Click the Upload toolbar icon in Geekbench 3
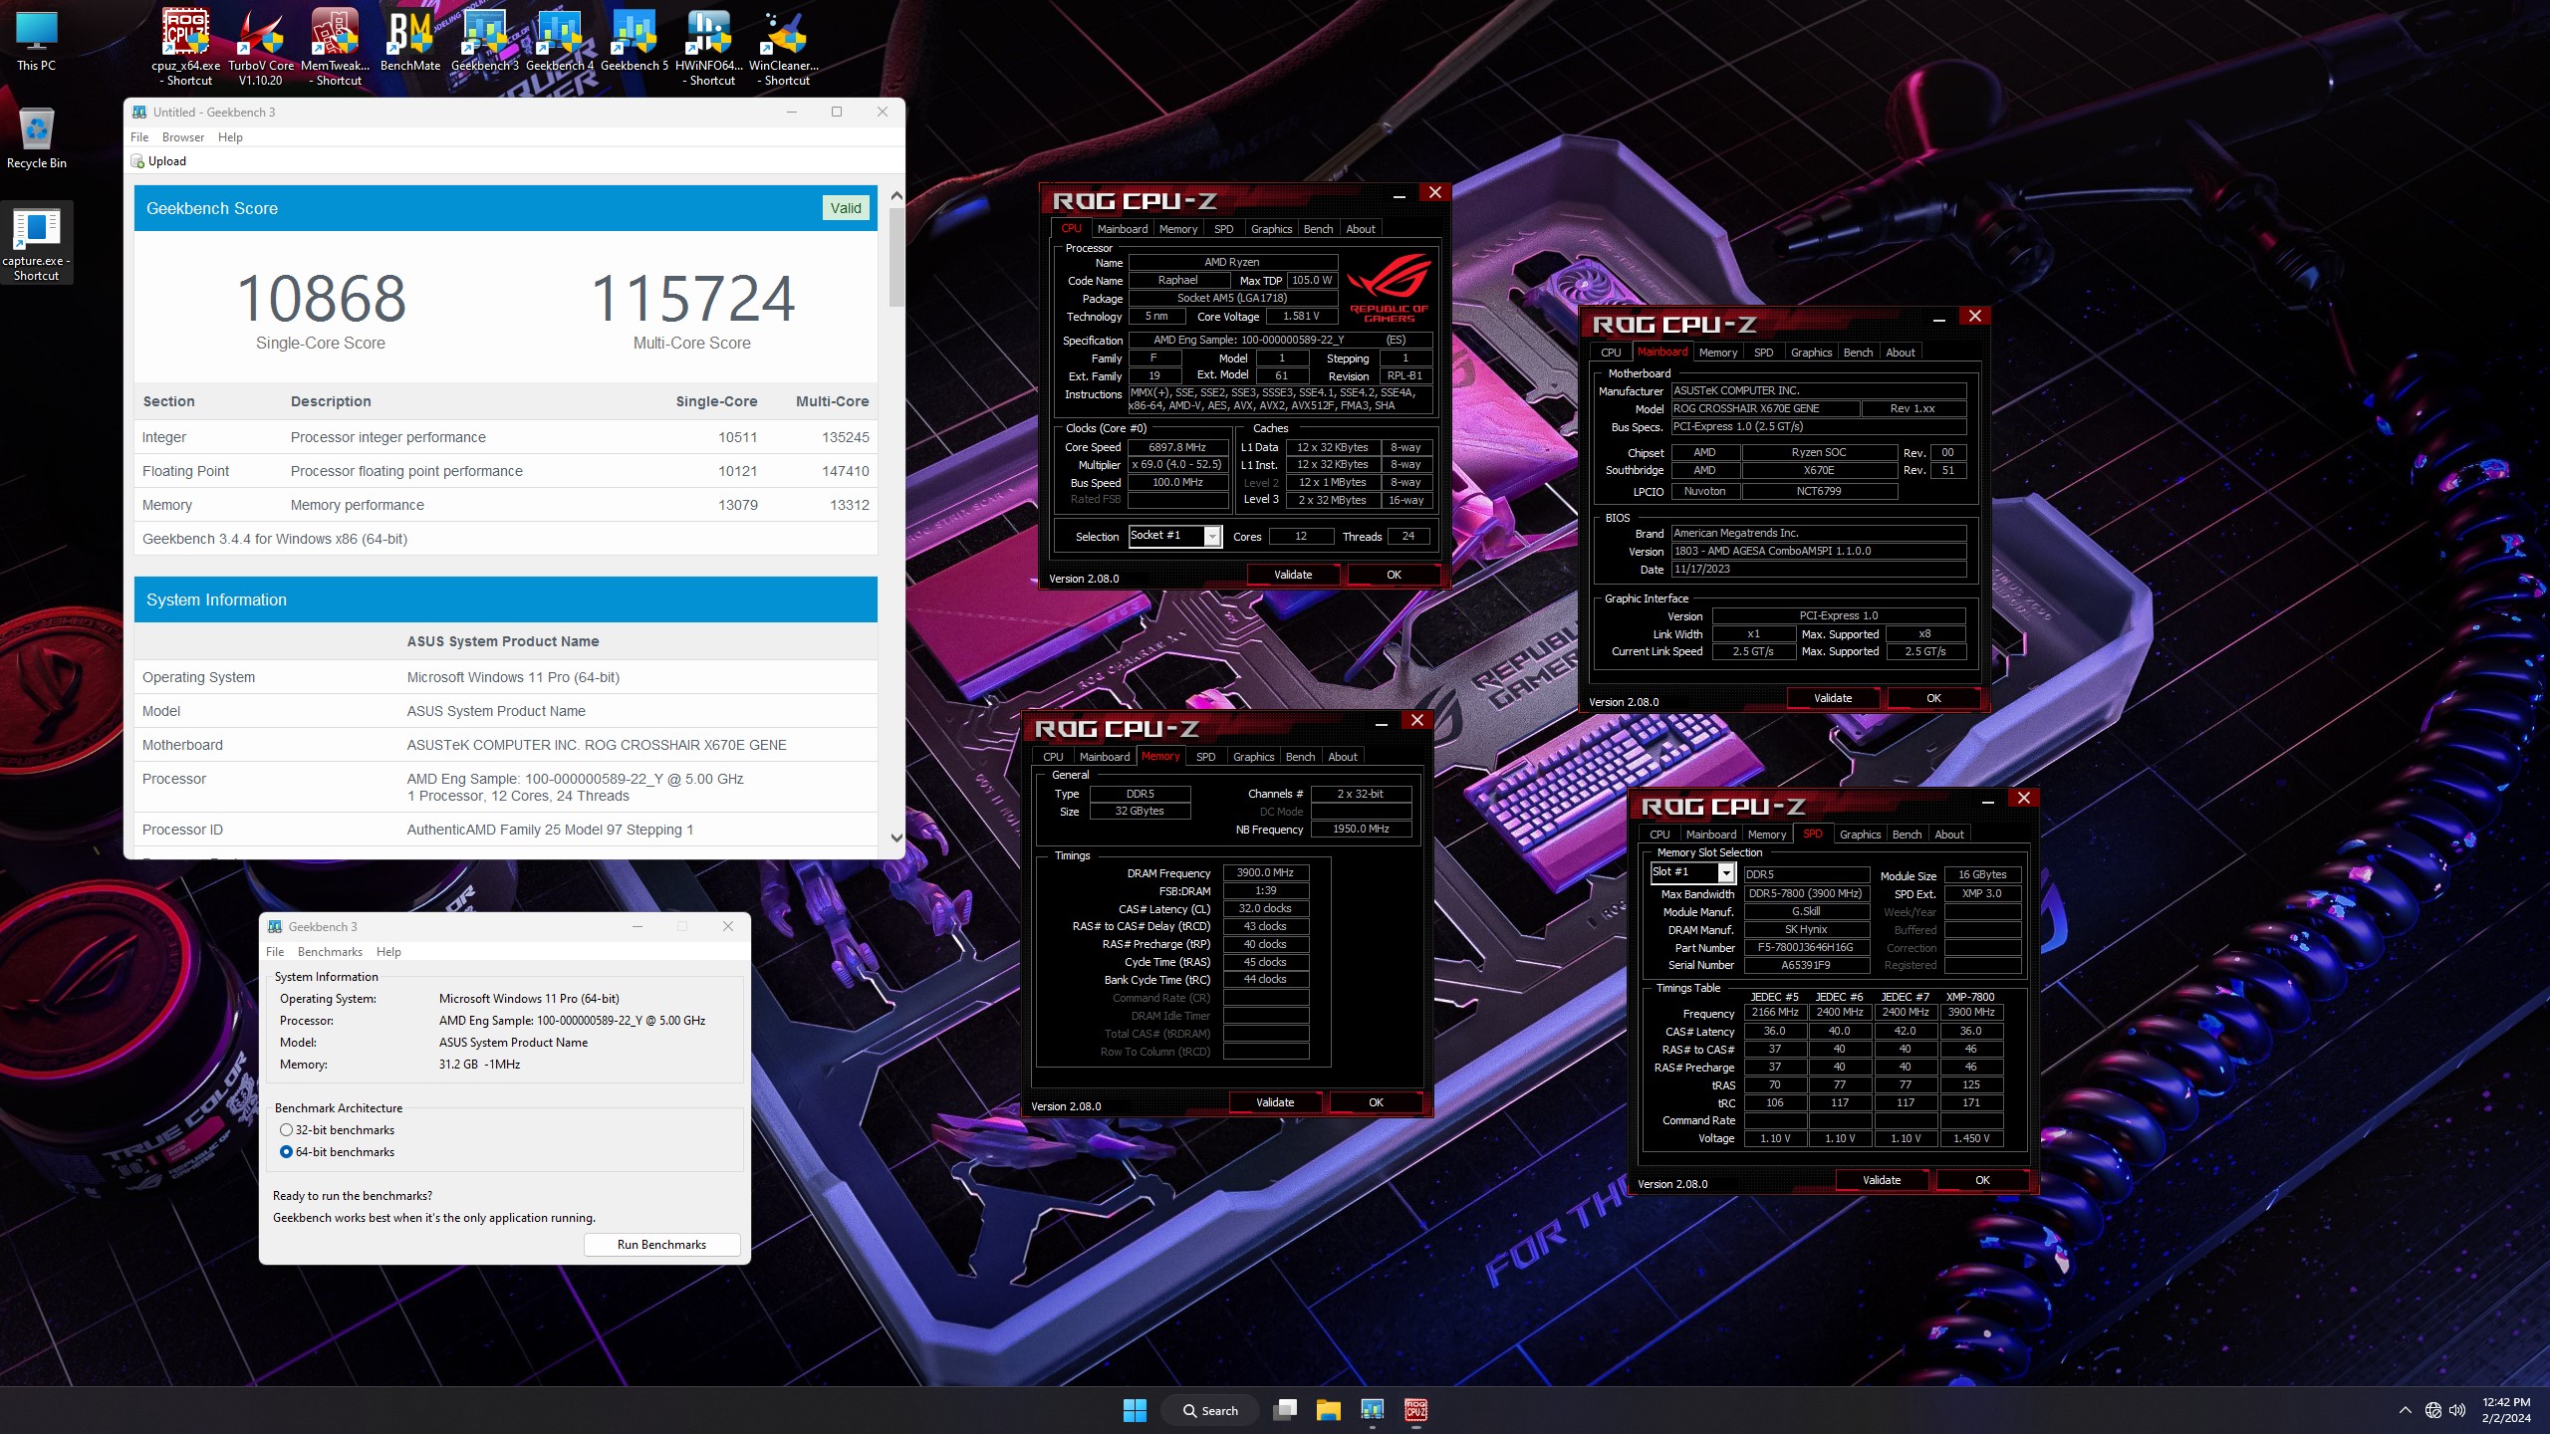The image size is (2550, 1434). (x=159, y=161)
